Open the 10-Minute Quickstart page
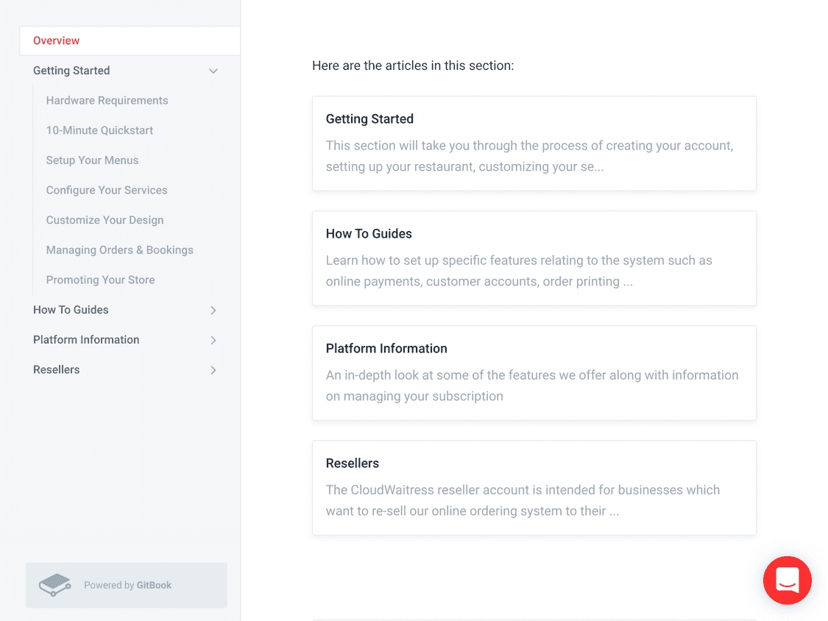Viewport: 828px width, 621px height. pos(99,130)
